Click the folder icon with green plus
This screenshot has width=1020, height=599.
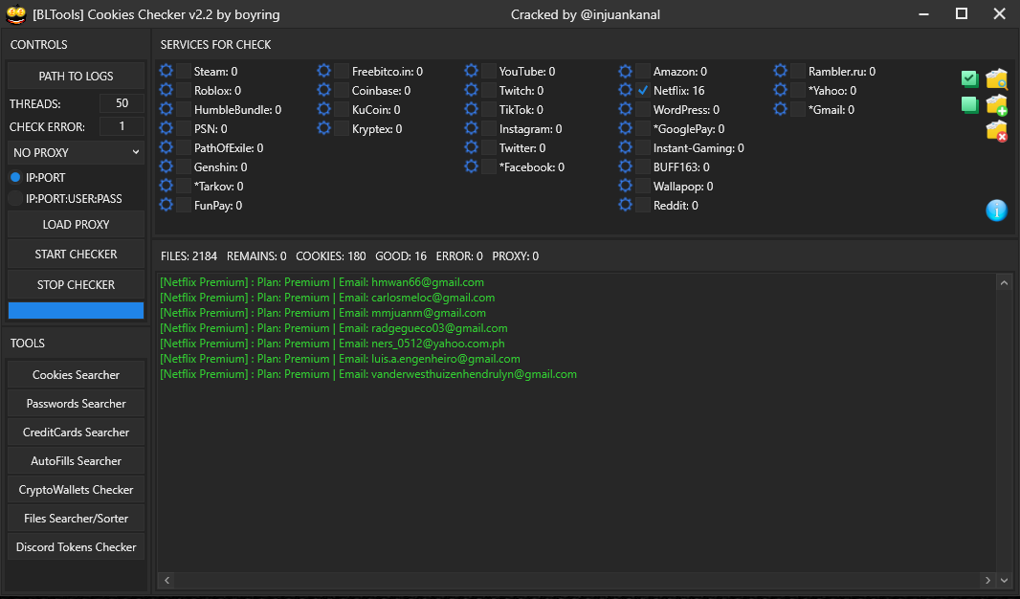[x=997, y=104]
